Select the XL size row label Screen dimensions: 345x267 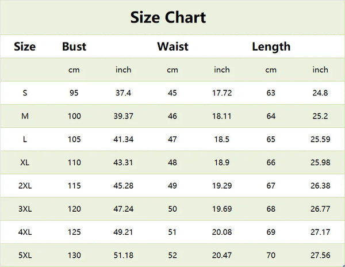tap(25, 162)
